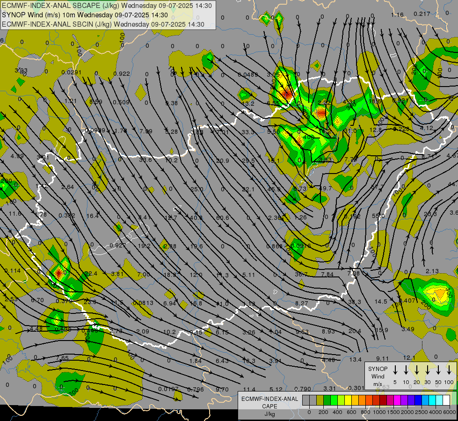
Task: Click the 50 m/s wind arrow in legend
Action: 438,370
